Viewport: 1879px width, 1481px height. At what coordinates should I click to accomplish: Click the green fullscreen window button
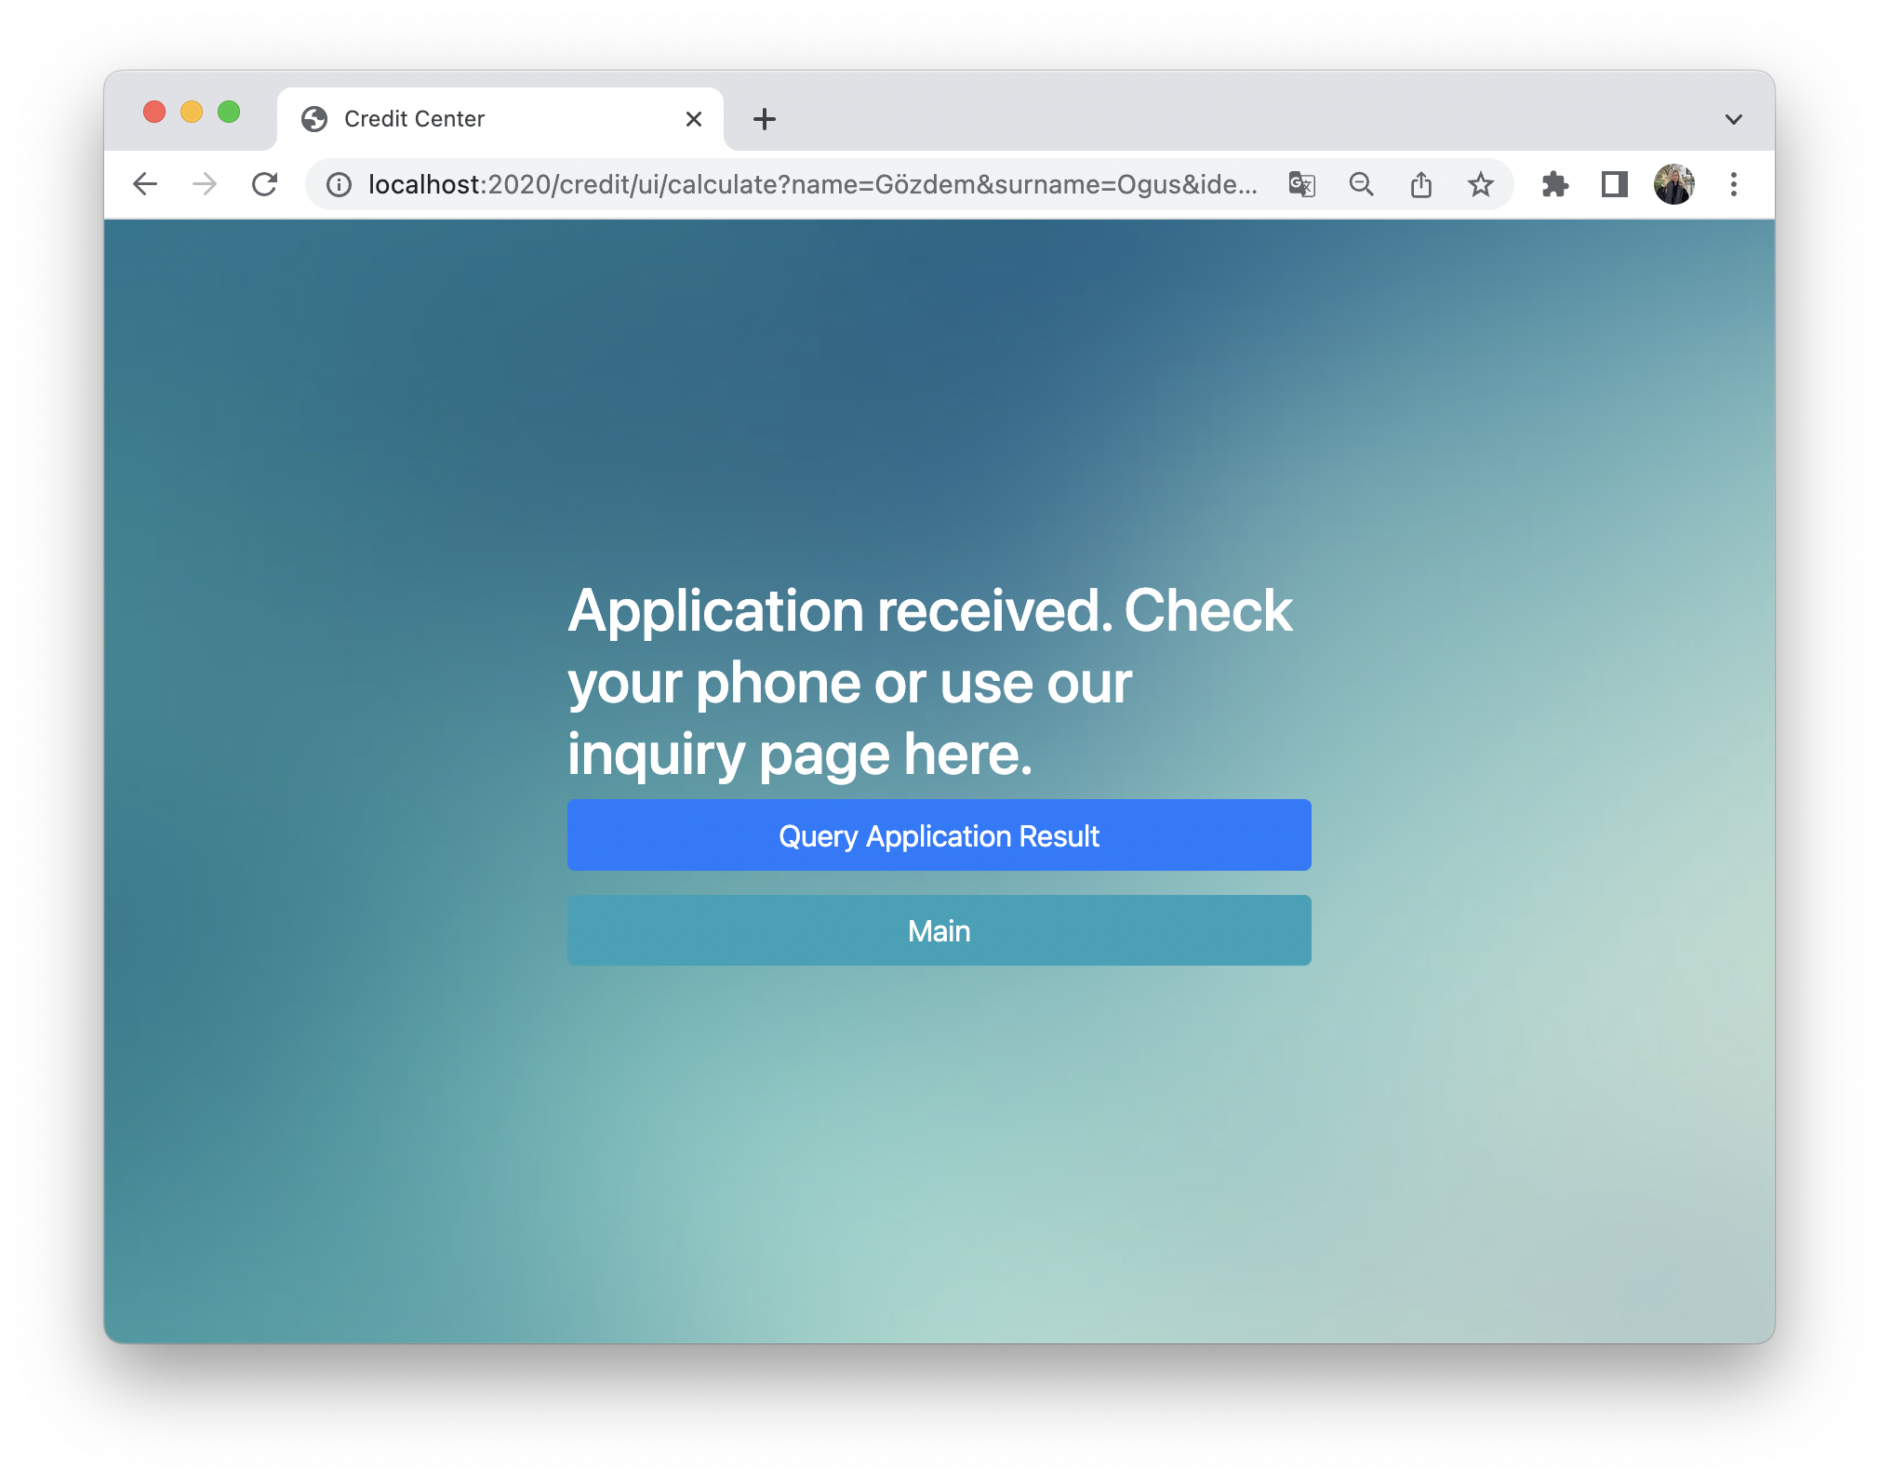tap(229, 112)
